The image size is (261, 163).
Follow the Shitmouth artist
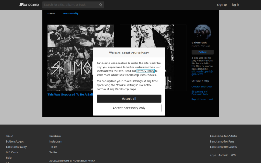tap(202, 52)
